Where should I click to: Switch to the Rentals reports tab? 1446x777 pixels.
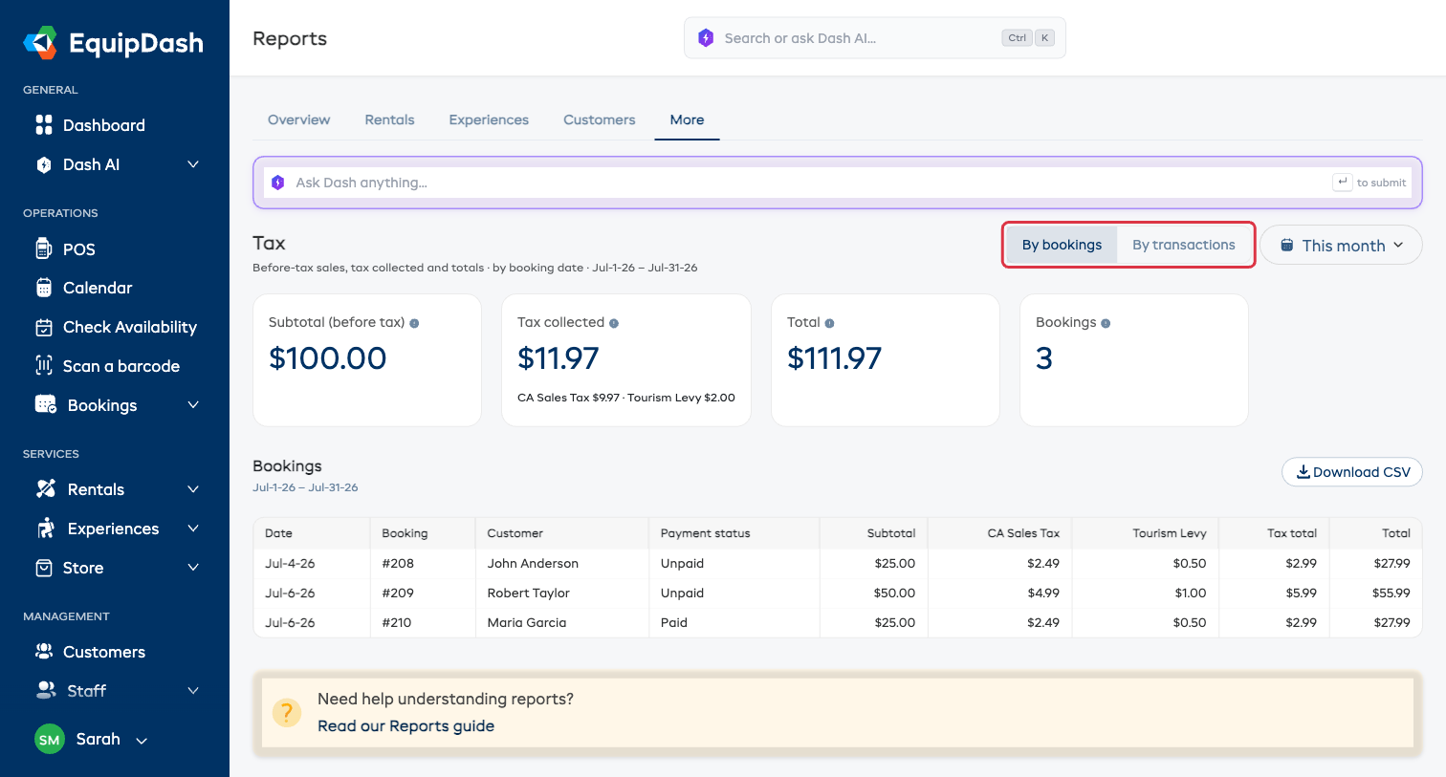pyautogui.click(x=389, y=119)
